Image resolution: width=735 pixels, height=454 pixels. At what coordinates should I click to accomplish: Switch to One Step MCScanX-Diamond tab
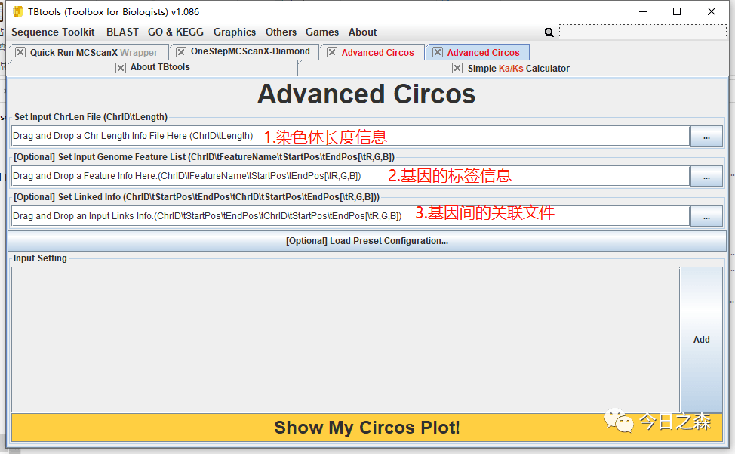251,51
